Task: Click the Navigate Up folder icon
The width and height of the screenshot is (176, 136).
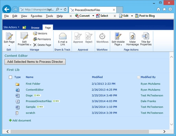Action: (x=24, y=27)
